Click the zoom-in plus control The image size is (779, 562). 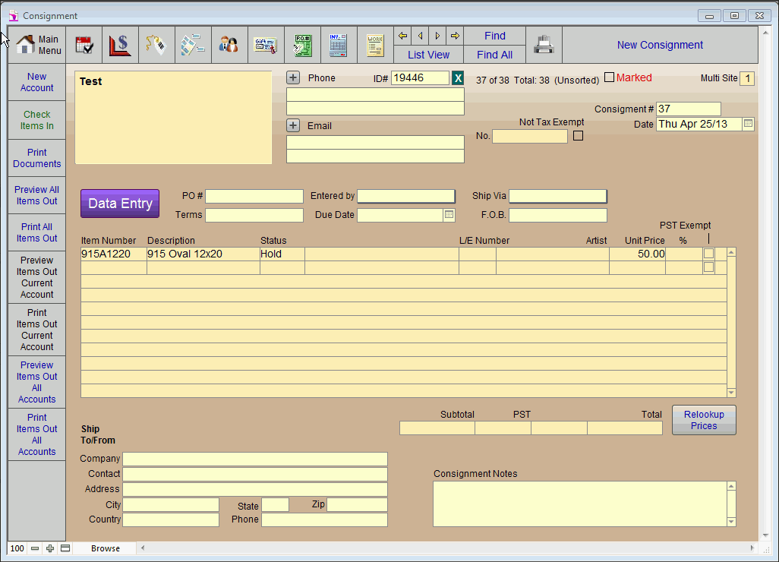coord(50,548)
